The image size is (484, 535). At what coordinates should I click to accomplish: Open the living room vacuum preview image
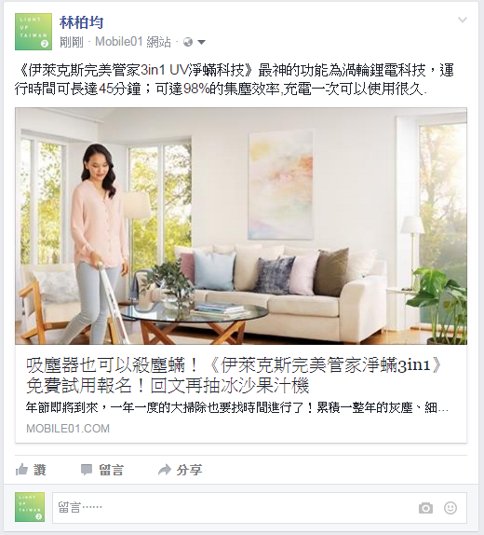tap(241, 226)
